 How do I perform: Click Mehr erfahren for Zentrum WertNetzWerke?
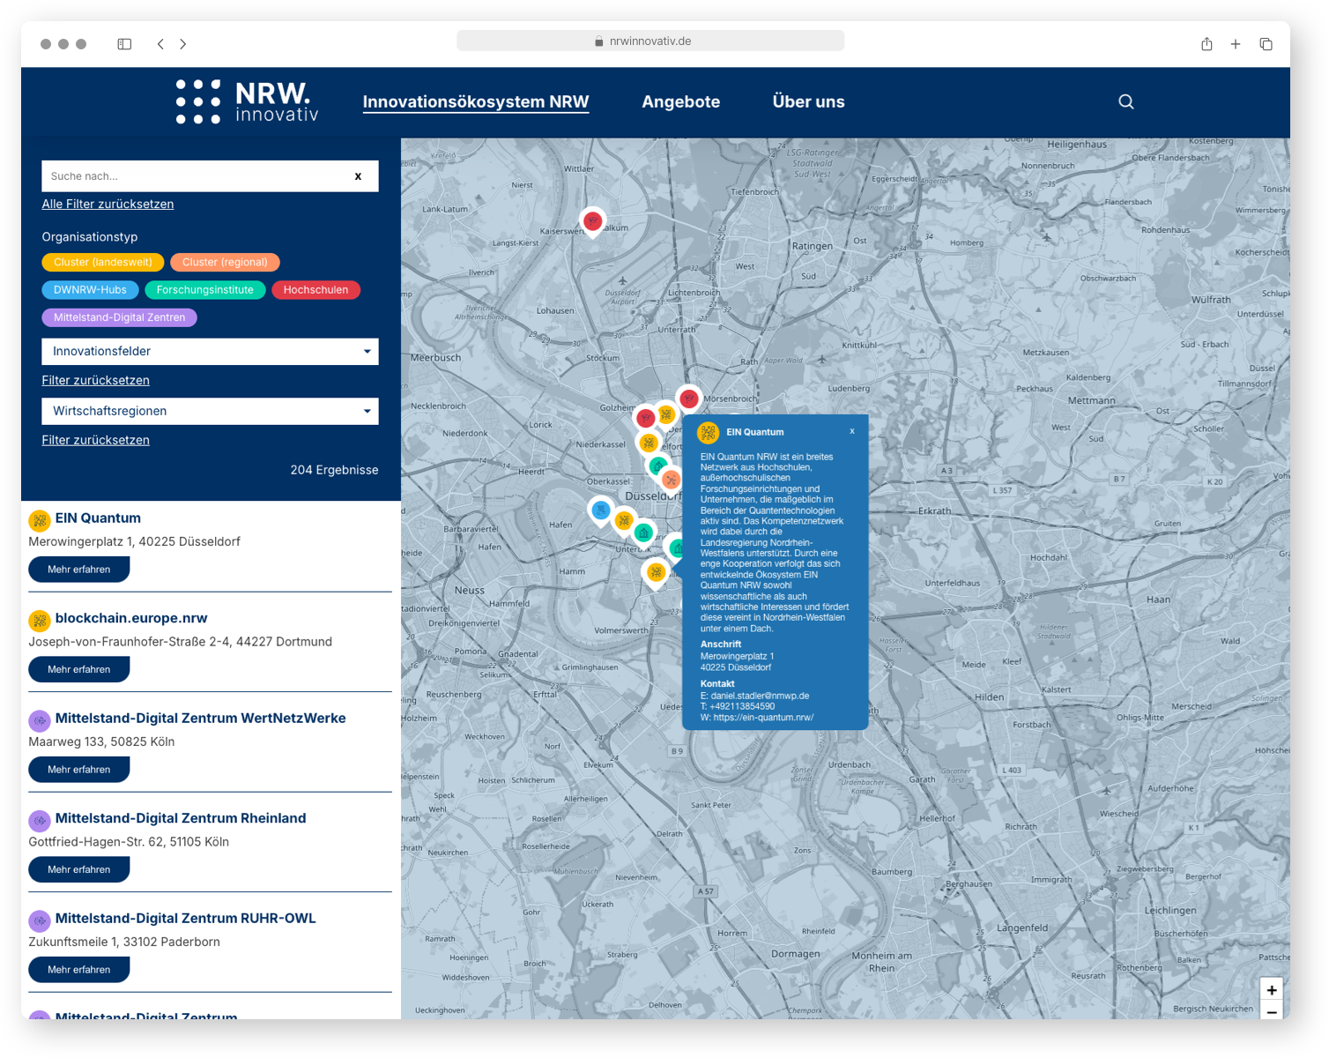coord(79,770)
